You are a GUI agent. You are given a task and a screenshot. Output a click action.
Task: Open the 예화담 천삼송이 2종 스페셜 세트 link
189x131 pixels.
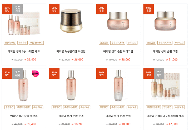[x=165, y=116]
